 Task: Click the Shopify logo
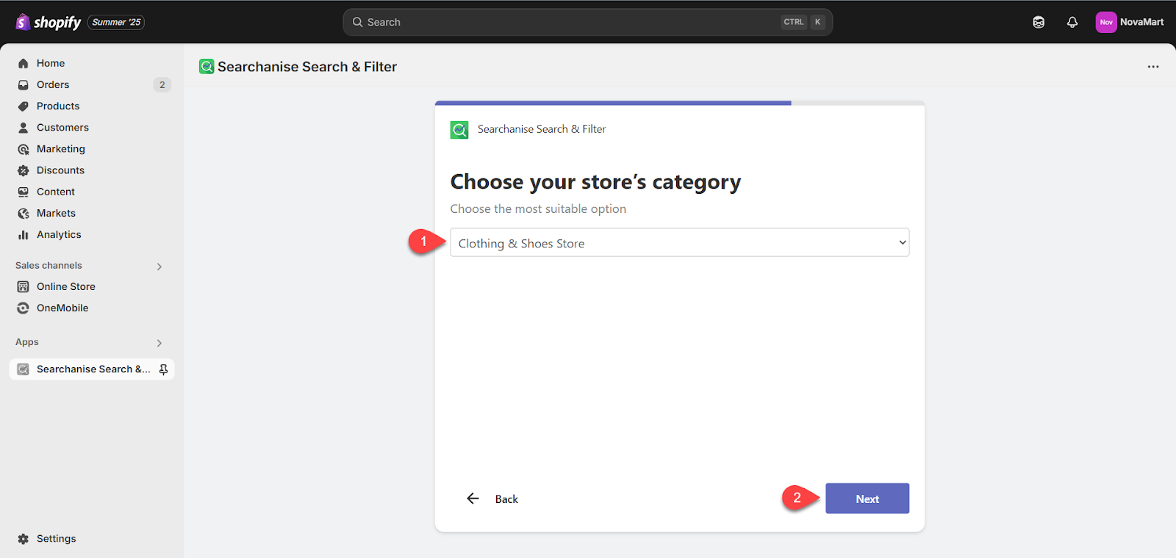click(x=49, y=22)
